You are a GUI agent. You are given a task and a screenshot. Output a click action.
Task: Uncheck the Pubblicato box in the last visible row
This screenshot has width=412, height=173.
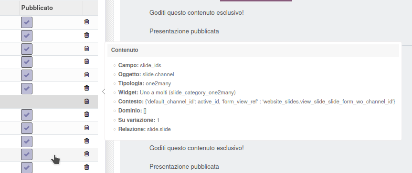(x=27, y=167)
